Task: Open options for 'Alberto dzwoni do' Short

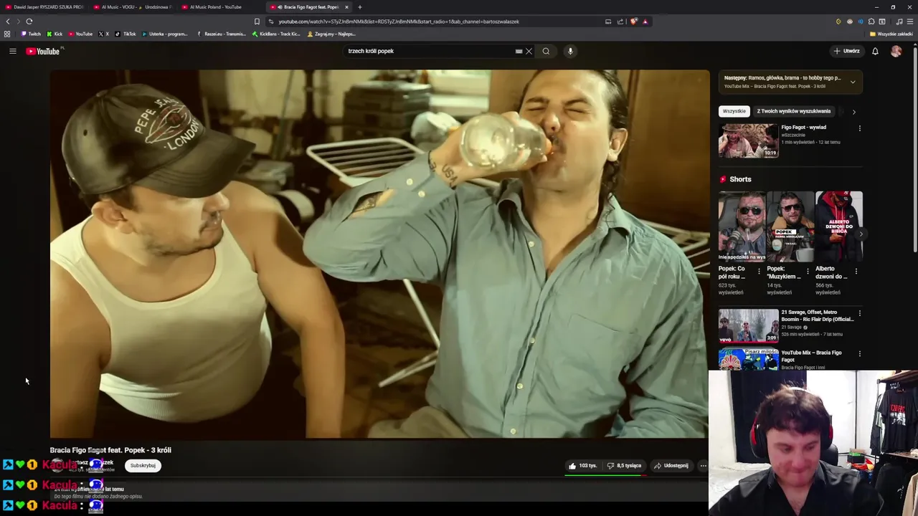Action: coord(856,272)
